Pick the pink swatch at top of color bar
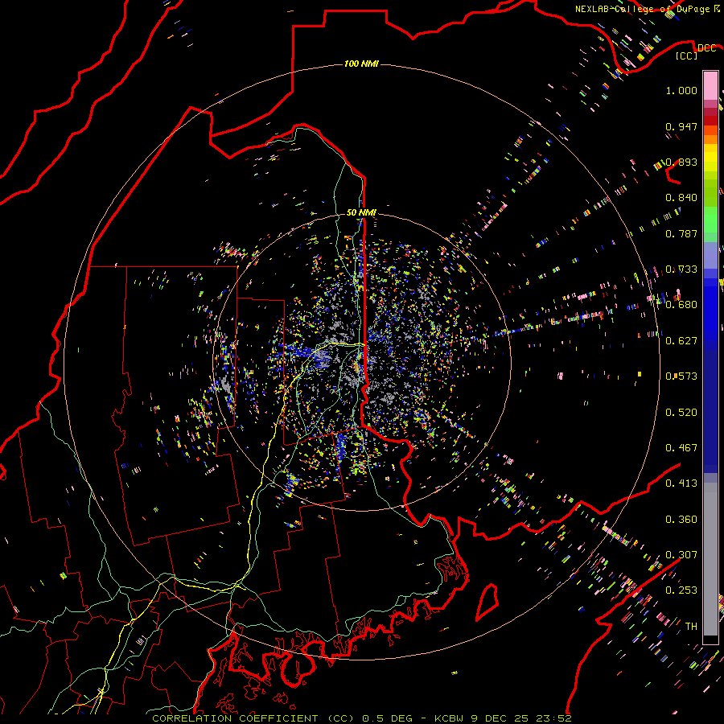The height and width of the screenshot is (724, 724). 710,85
